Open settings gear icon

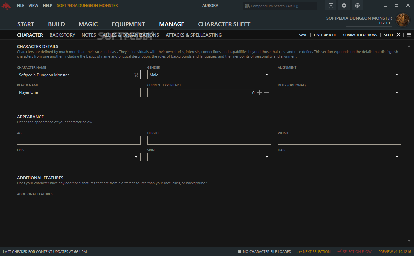click(344, 5)
